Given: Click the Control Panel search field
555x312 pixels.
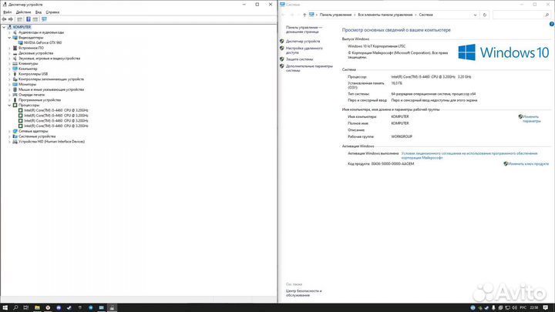Looking at the screenshot, I should (521, 15).
